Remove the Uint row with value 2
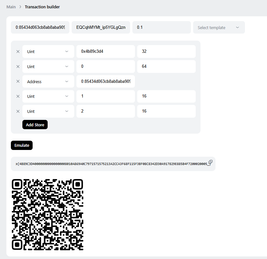This screenshot has height=259, width=267. pos(18,111)
